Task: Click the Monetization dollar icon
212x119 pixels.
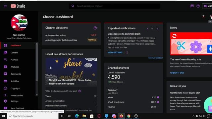Action: tap(5, 96)
